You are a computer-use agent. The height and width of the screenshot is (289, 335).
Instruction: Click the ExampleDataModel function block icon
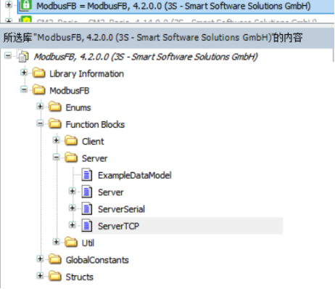[87, 175]
